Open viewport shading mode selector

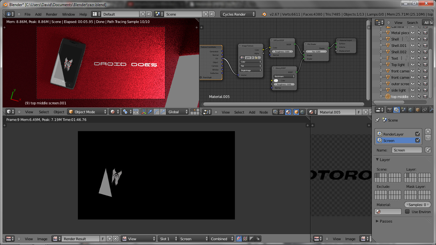point(114,112)
